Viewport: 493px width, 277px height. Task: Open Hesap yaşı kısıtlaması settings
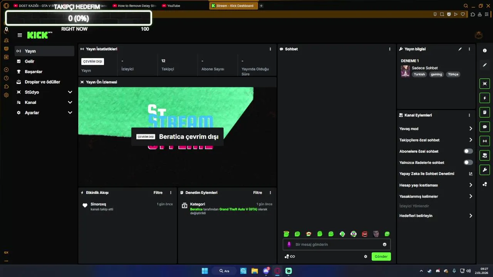click(436, 185)
